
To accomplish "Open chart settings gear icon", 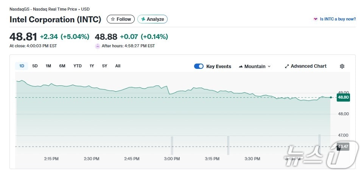I will click(342, 66).
